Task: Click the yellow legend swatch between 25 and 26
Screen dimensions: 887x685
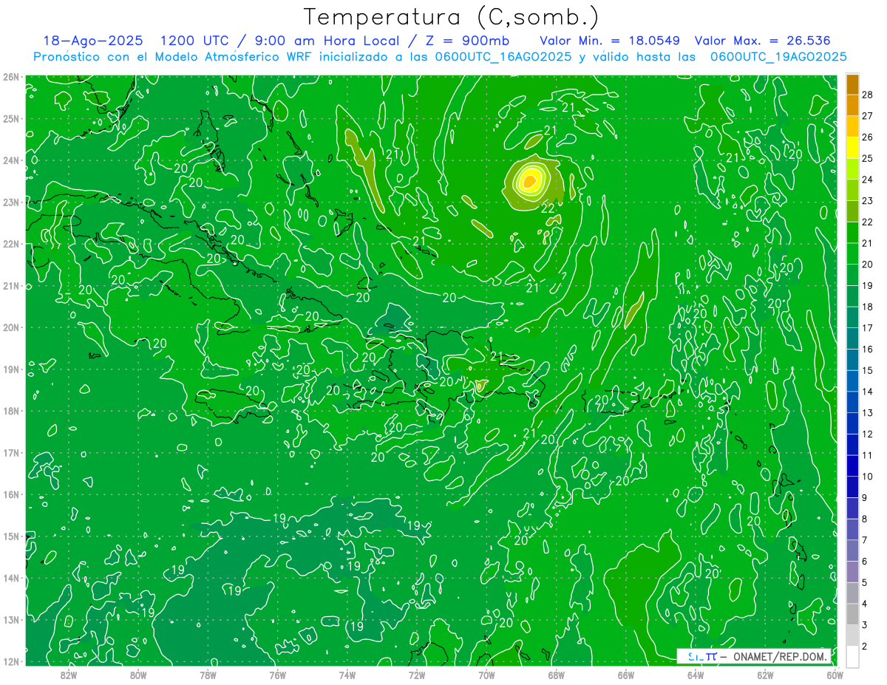Action: coord(852,148)
